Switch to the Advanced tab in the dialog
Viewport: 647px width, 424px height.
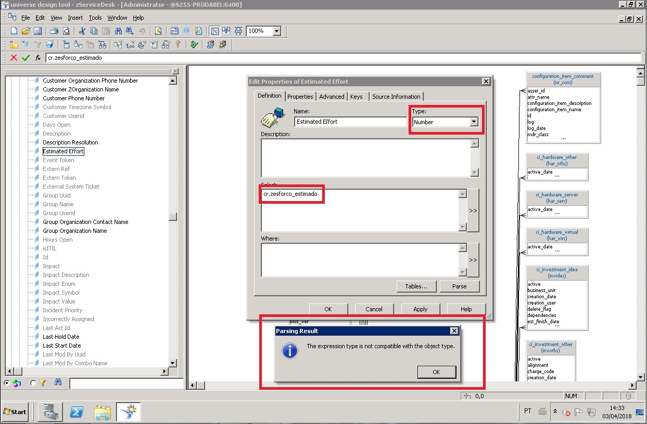pos(332,96)
